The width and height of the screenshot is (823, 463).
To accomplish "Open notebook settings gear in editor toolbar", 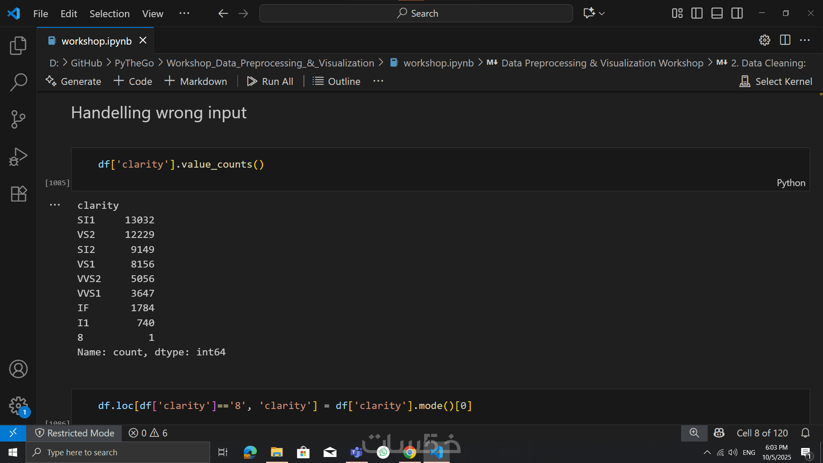I will pos(765,40).
